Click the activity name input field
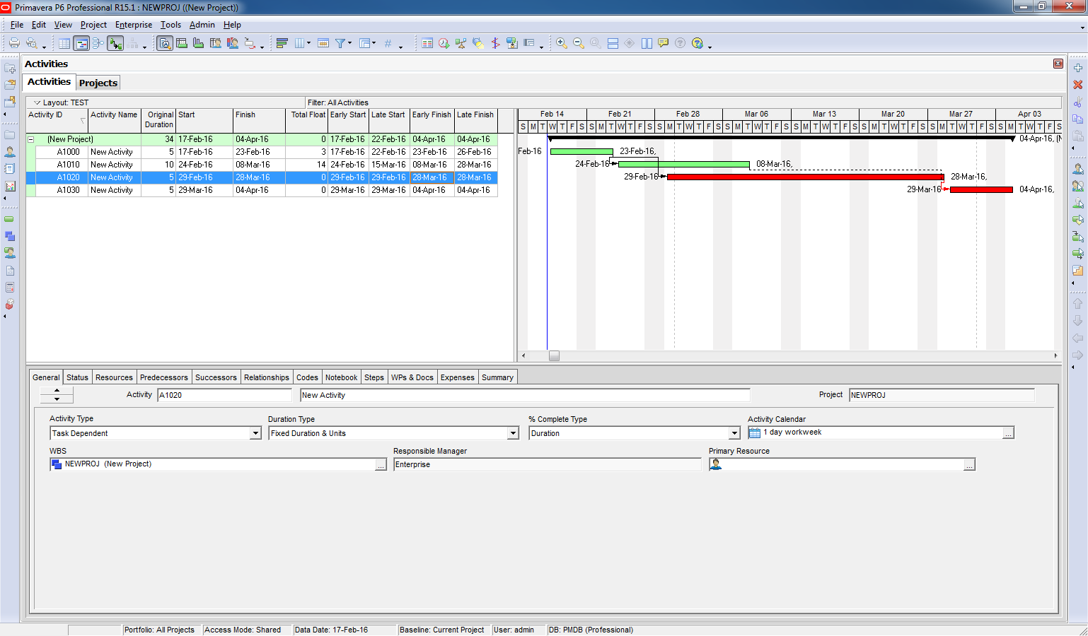The height and width of the screenshot is (636, 1088). click(x=524, y=395)
